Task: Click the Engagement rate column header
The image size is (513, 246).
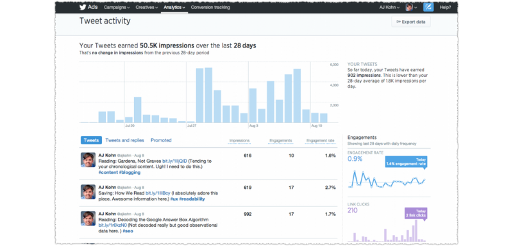Action: coord(320,141)
